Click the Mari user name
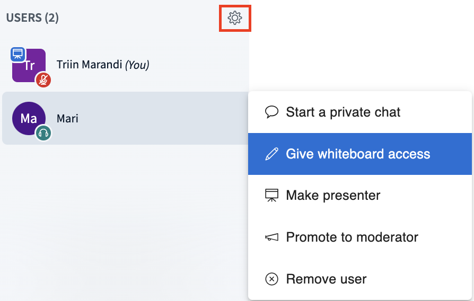Screen dimensions: 474x301 [67, 118]
